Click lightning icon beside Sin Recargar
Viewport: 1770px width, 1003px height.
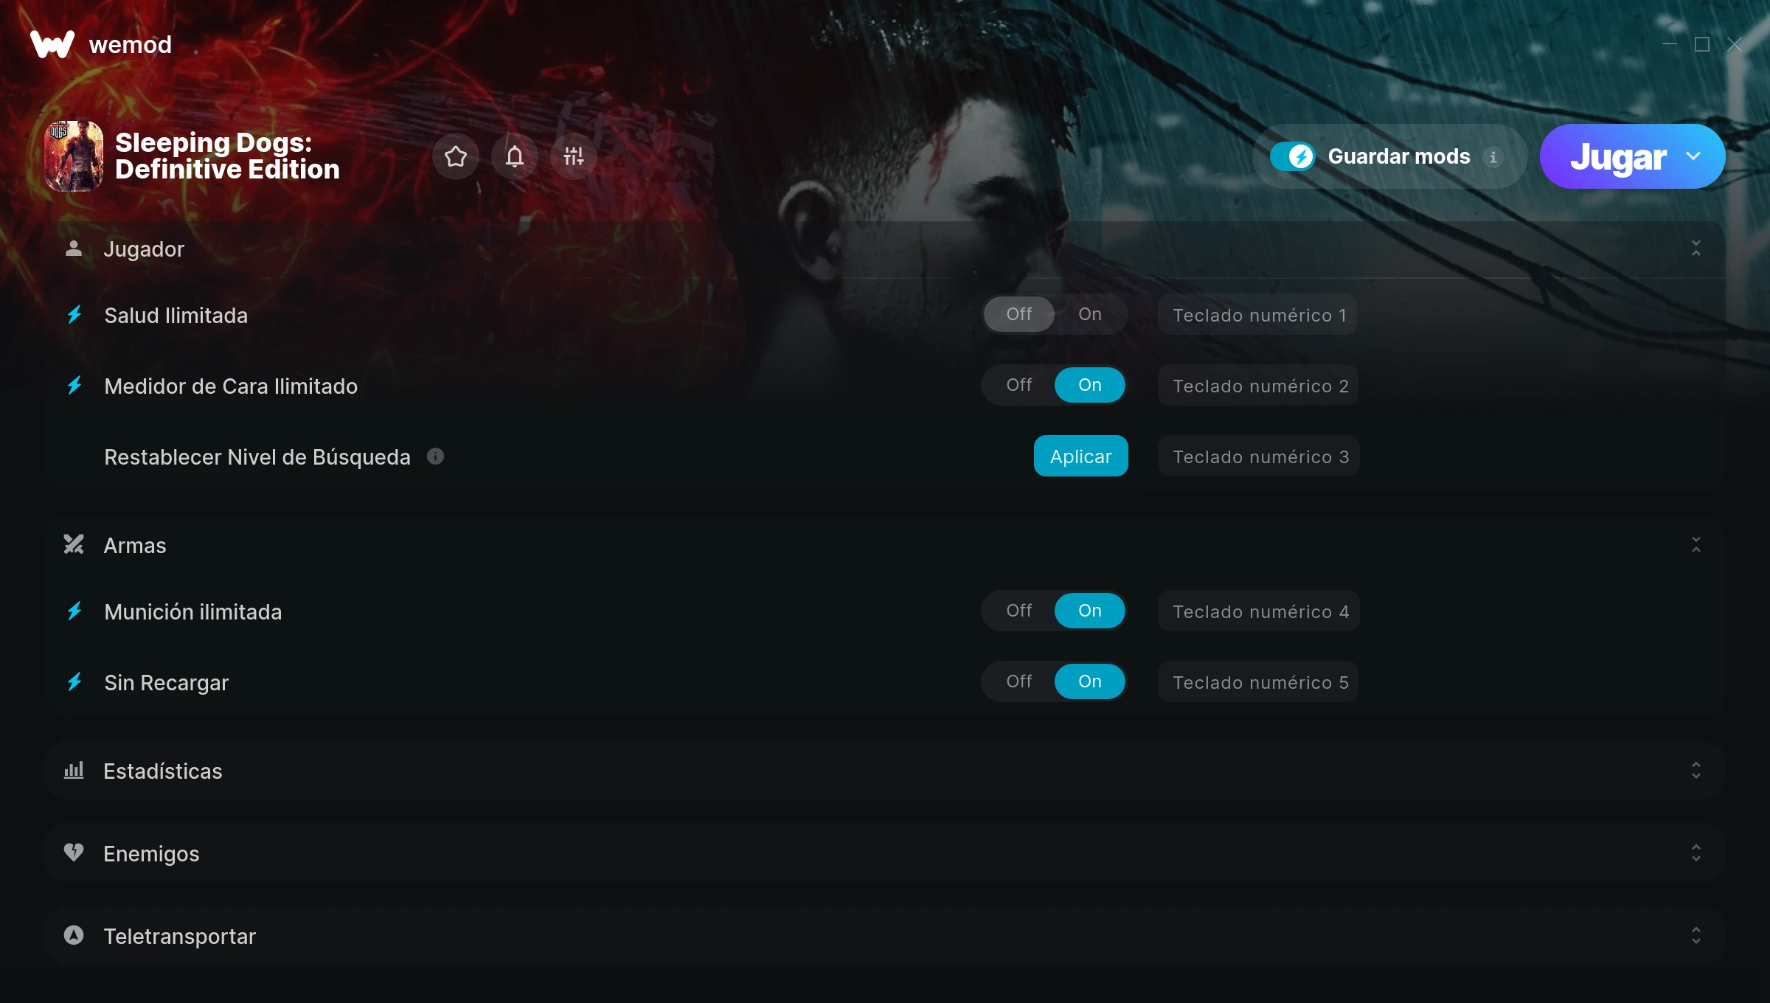pos(74,682)
